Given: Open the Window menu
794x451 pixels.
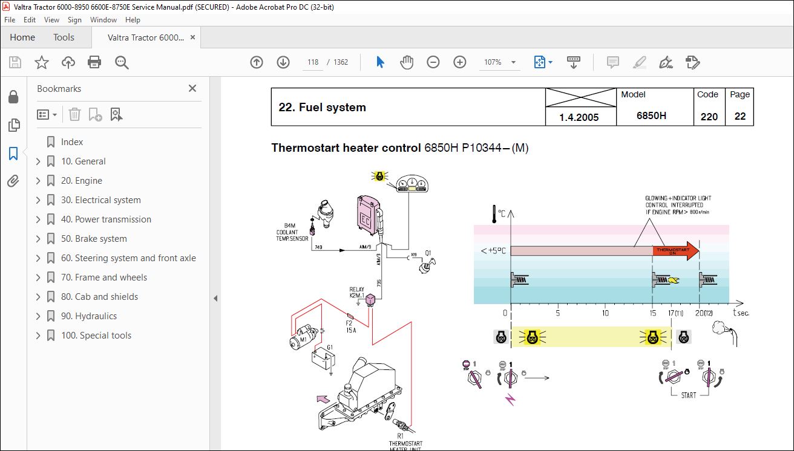Looking at the screenshot, I should (103, 20).
